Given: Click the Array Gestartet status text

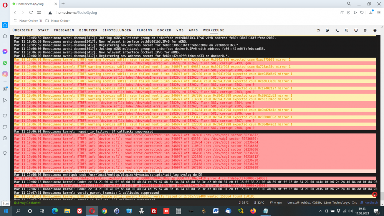Looking at the screenshot, I should pyautogui.click(x=27, y=203).
